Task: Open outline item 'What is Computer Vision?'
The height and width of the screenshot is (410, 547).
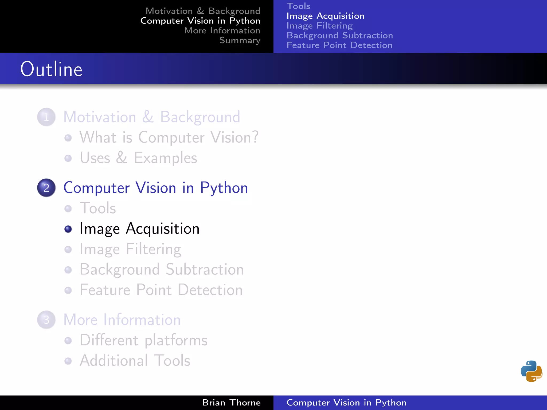Action: point(169,137)
